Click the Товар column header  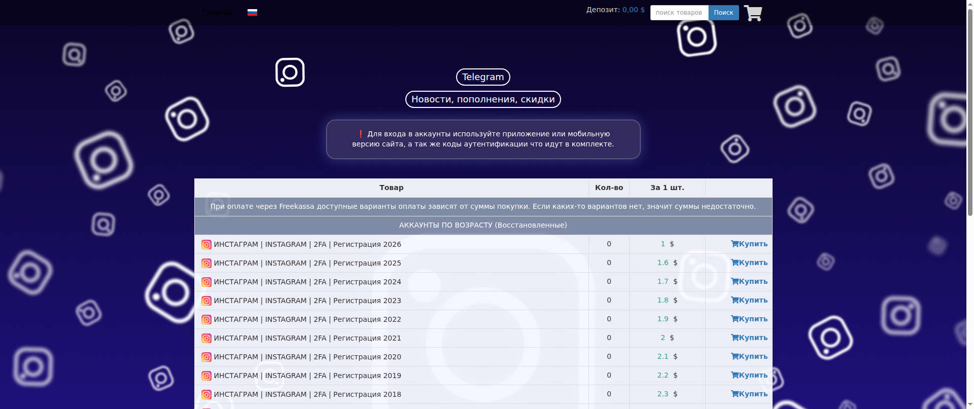coord(392,188)
